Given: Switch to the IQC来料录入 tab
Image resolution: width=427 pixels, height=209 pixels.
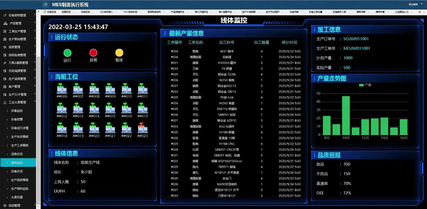Looking at the screenshot, I should point(106,12).
